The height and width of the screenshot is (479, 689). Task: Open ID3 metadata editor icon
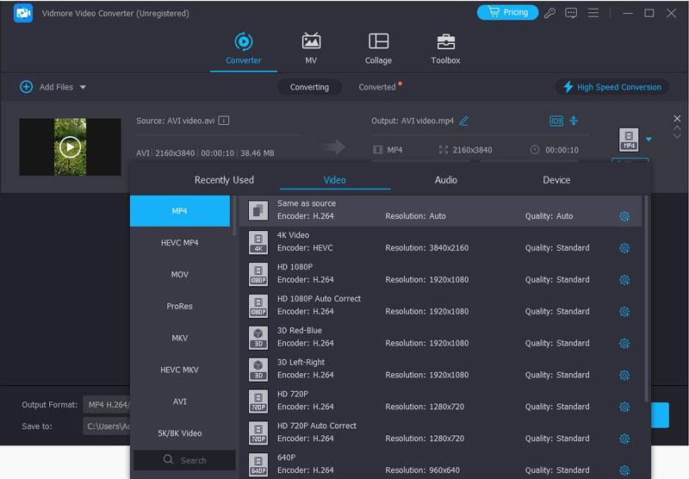(x=556, y=121)
